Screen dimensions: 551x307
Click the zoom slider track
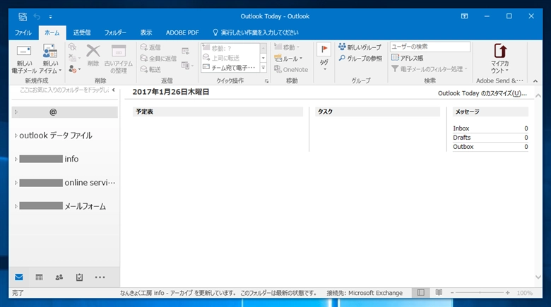coord(480,293)
